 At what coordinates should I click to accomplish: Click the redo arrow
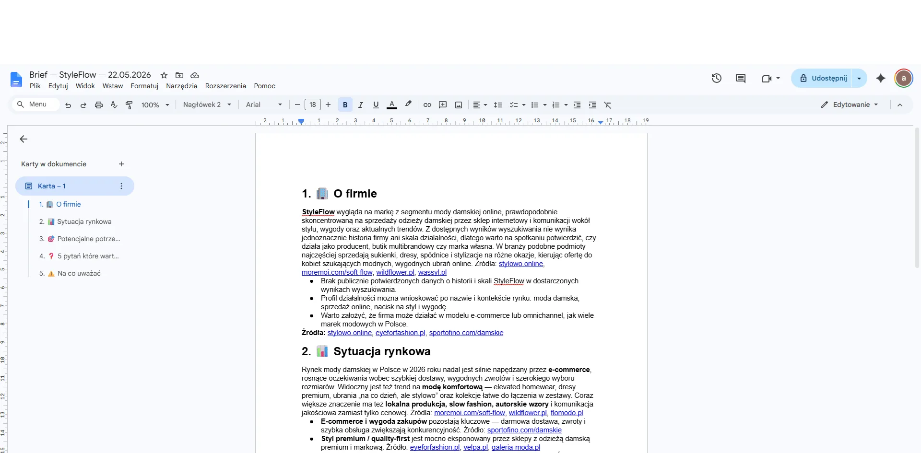coord(83,105)
